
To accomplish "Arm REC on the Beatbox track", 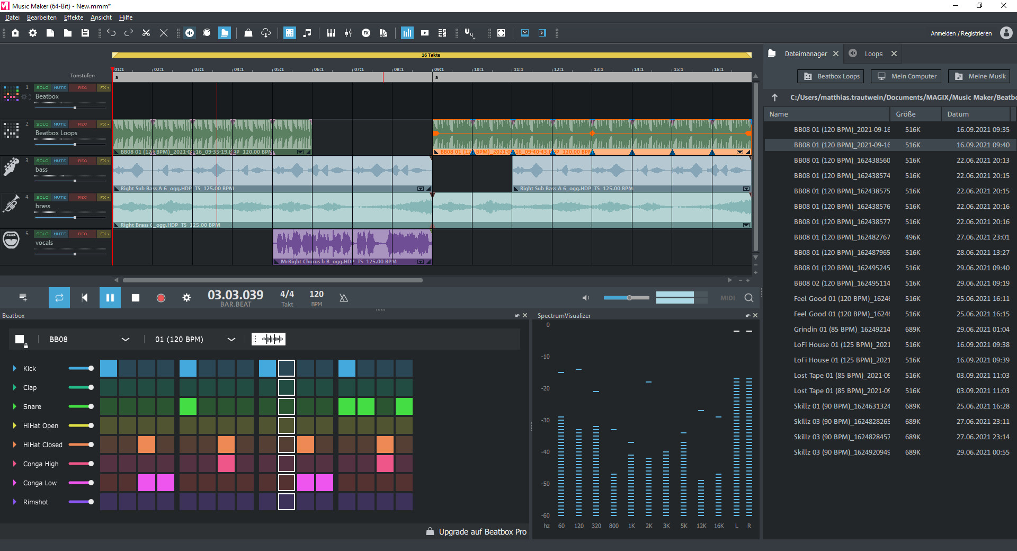I will 82,87.
